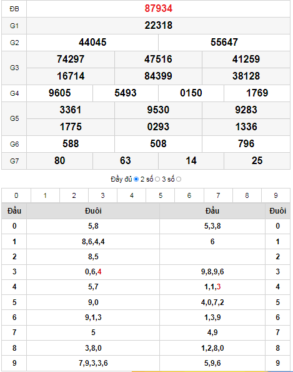This screenshot has width=293, height=372.
Task: Activate digit filter tab 8
Action: (247, 195)
